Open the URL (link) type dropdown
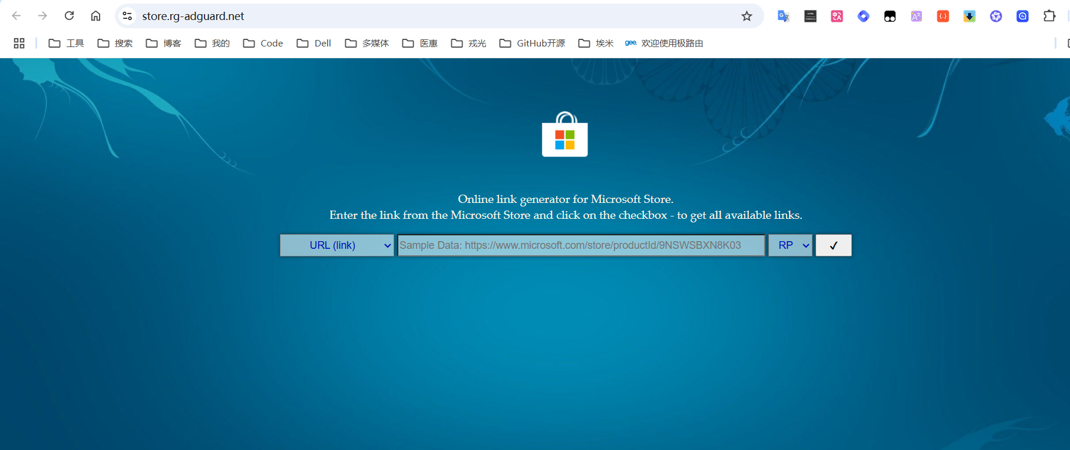This screenshot has height=450, width=1070. click(336, 245)
